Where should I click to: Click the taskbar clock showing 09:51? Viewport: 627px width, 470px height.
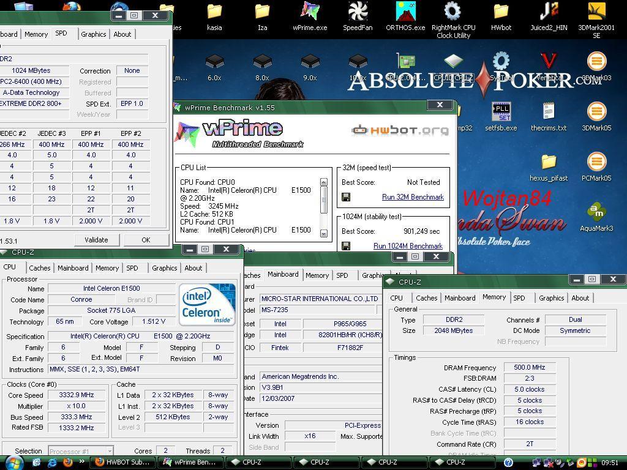[x=610, y=463]
